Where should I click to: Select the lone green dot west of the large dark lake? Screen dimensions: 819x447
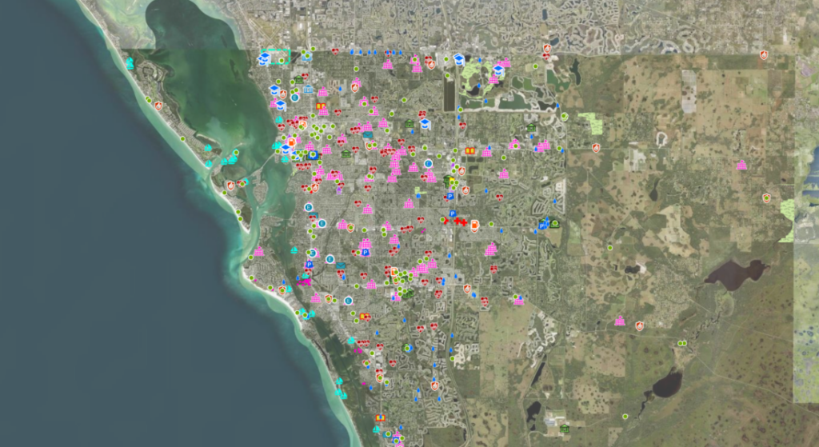tap(610, 248)
